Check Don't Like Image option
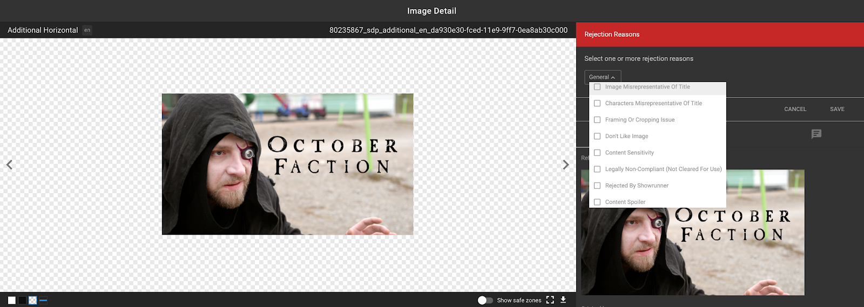The image size is (864, 307). coord(597,136)
